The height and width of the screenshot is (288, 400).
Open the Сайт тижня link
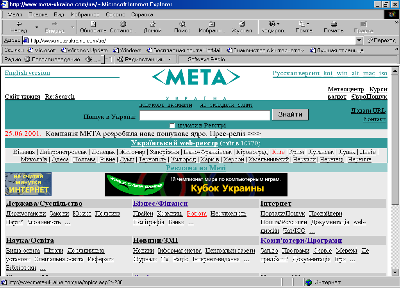[x=22, y=97]
